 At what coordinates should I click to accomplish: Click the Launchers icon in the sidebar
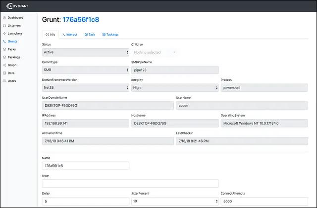point(4,34)
